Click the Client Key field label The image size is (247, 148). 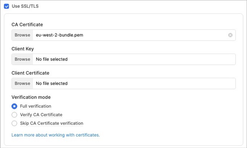point(23,49)
